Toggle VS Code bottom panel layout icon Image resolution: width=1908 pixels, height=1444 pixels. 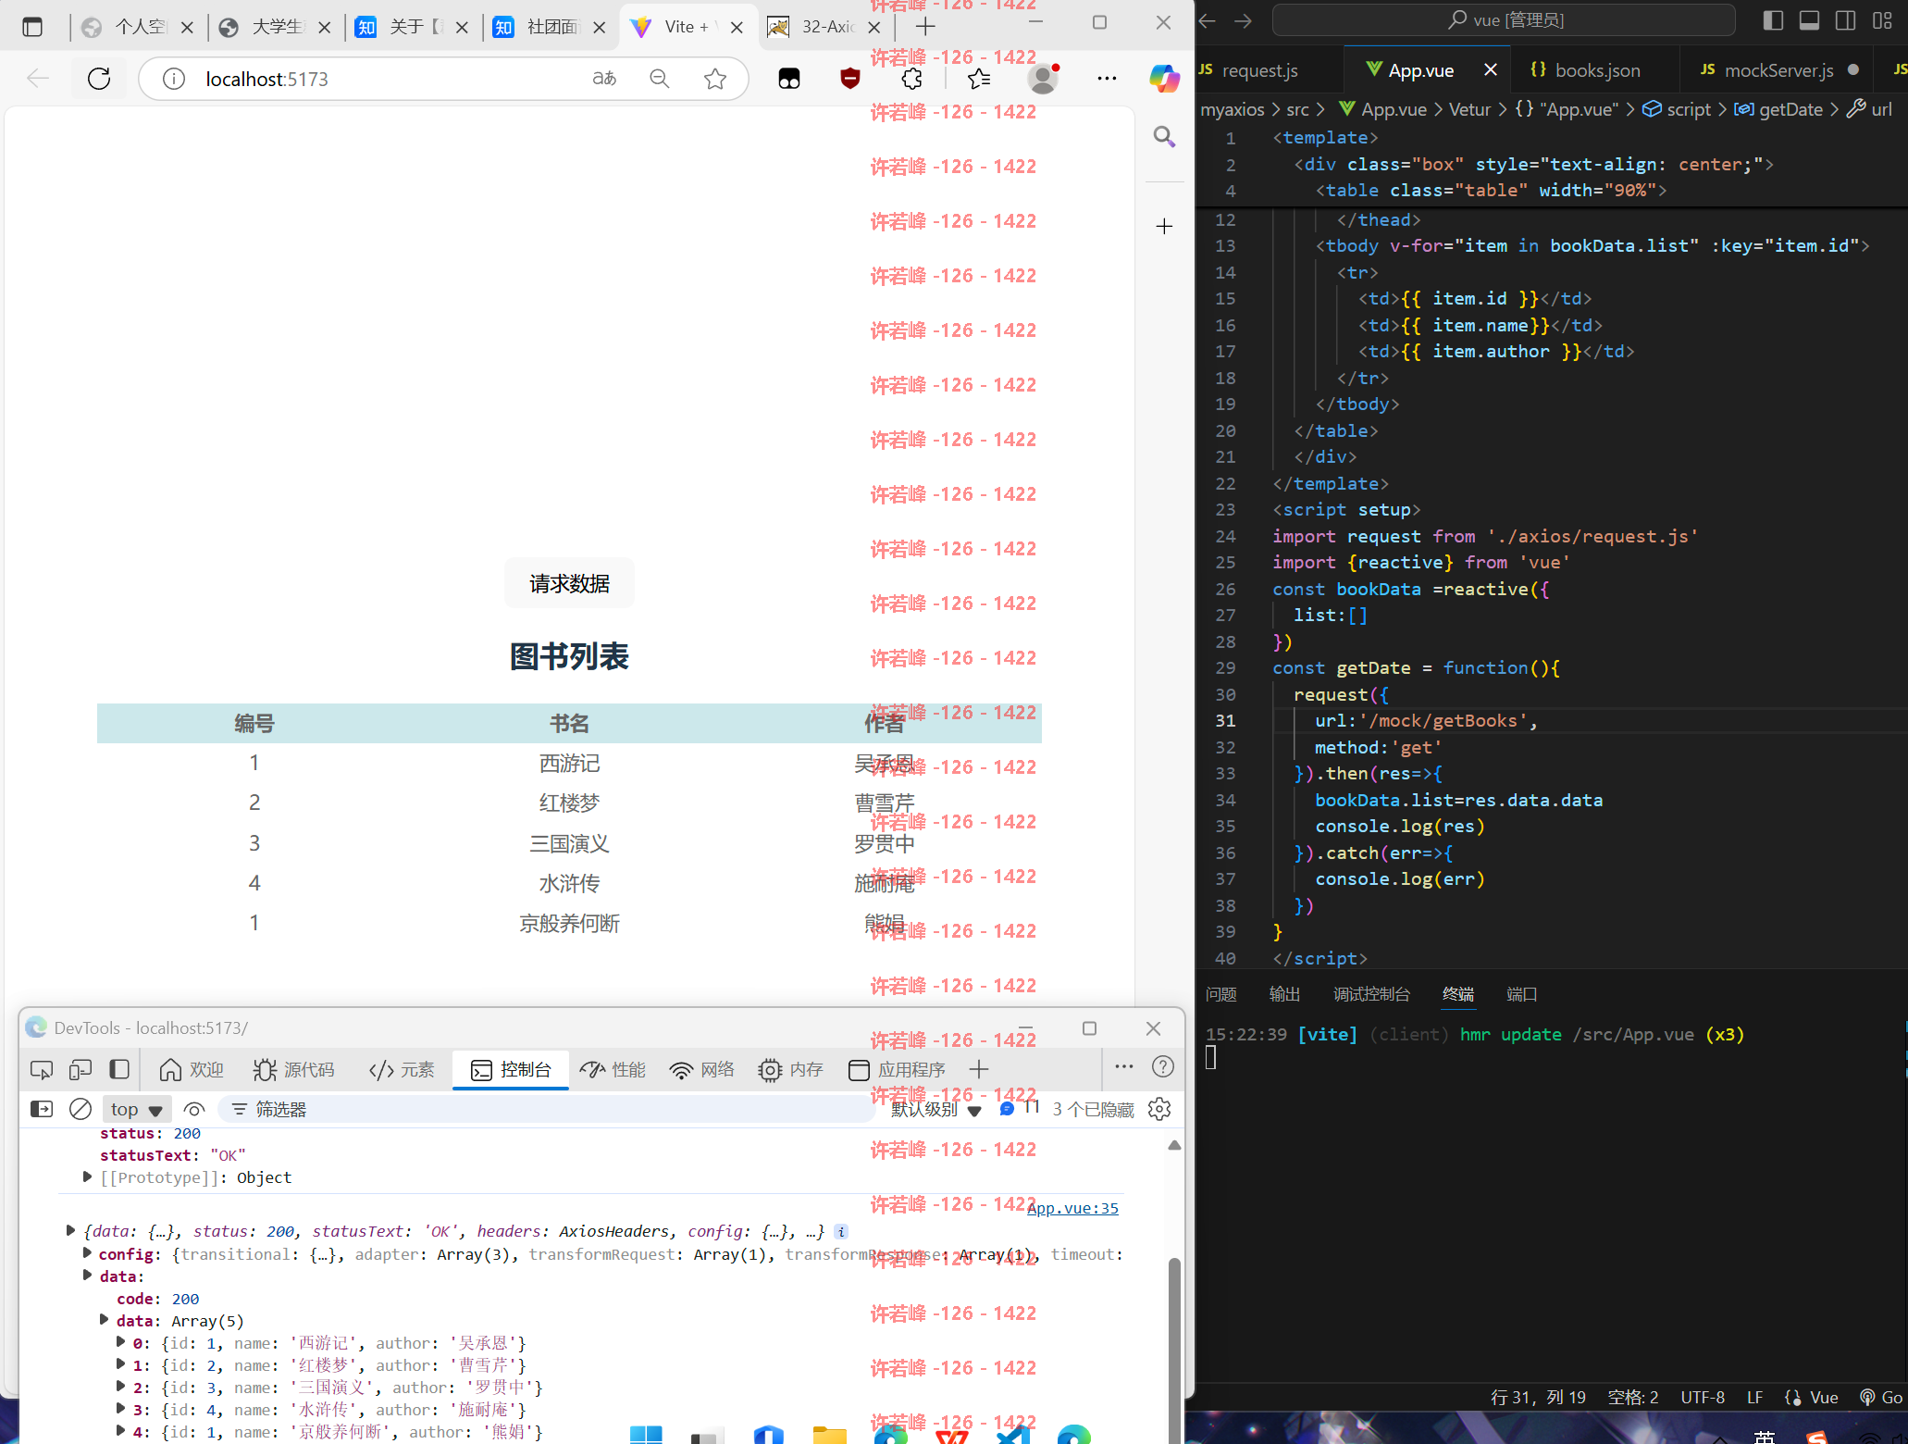[x=1809, y=20]
